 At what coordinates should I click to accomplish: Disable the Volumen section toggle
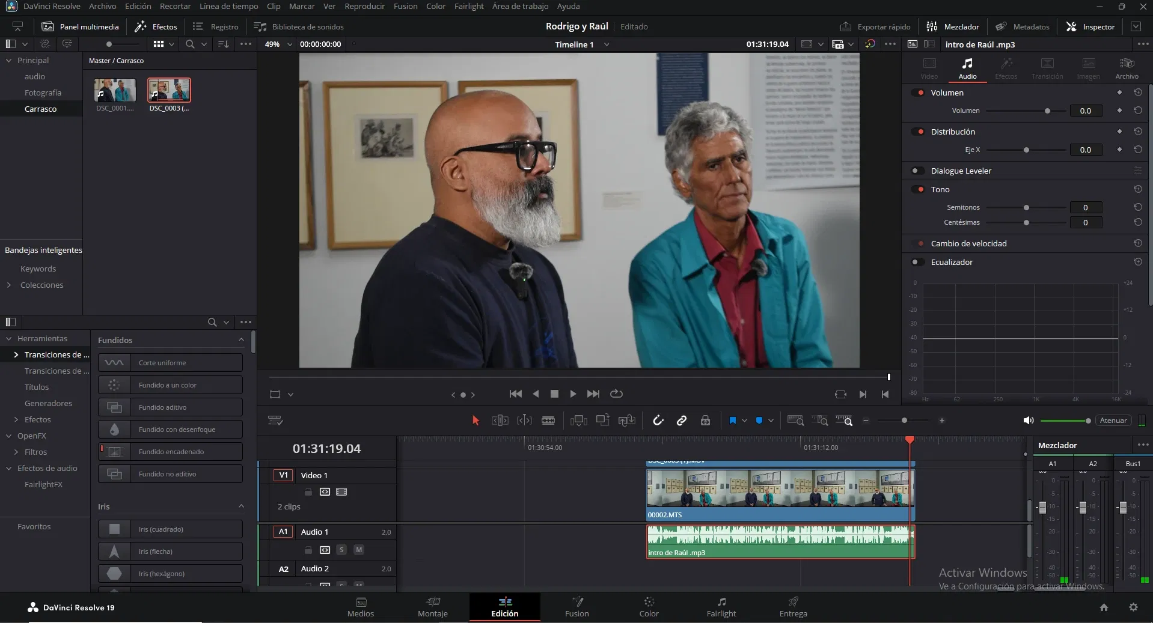(918, 93)
